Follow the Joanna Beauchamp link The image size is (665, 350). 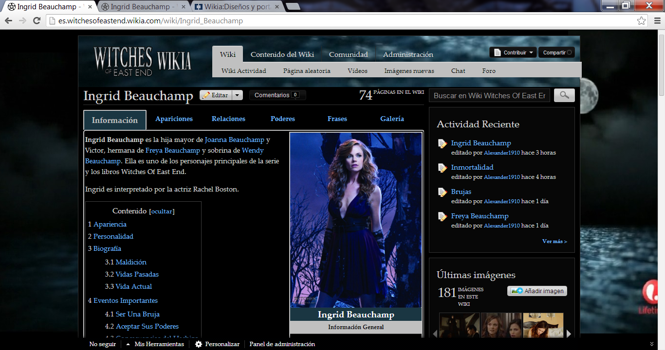[235, 140]
